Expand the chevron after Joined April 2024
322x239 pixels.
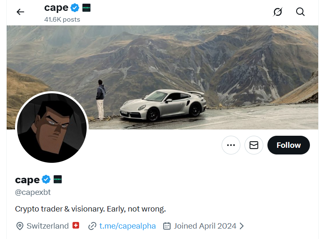point(242,226)
